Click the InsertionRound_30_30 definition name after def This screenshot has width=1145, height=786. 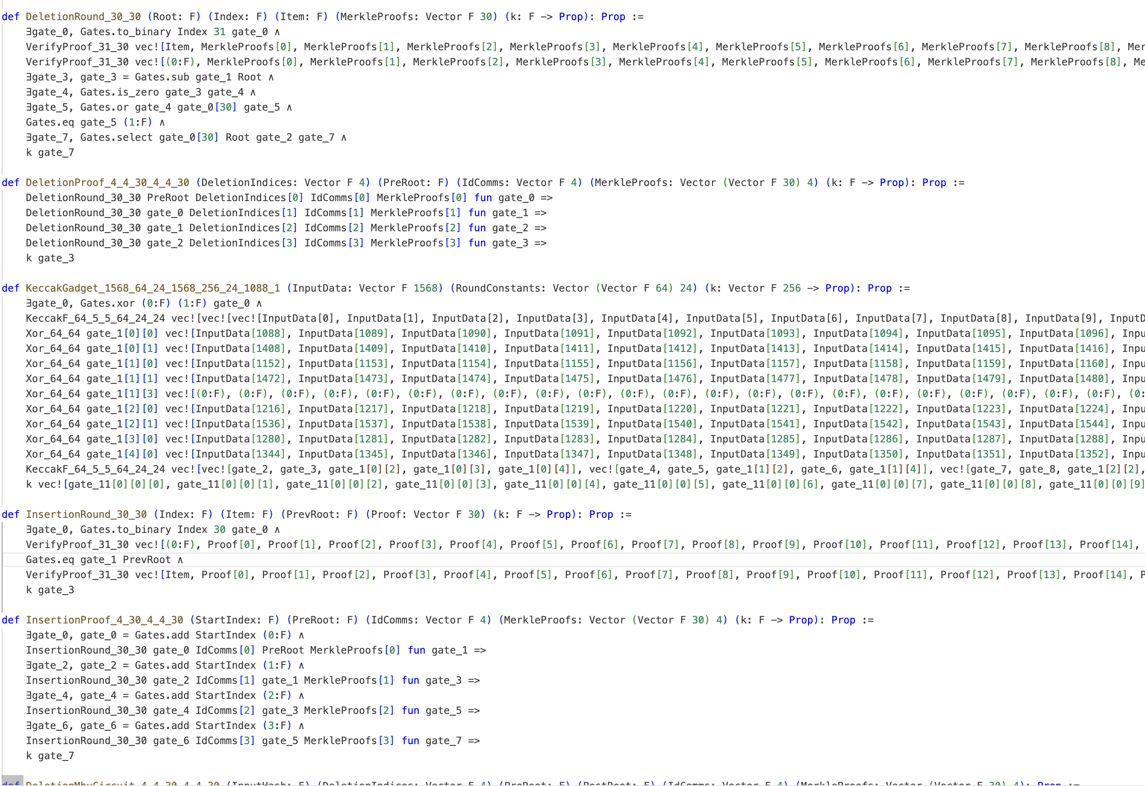tap(86, 515)
